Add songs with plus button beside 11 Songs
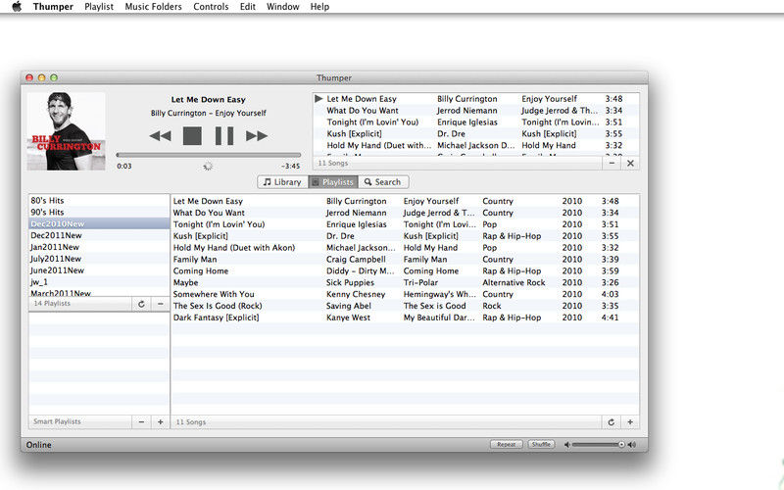This screenshot has height=490, width=784. click(630, 422)
